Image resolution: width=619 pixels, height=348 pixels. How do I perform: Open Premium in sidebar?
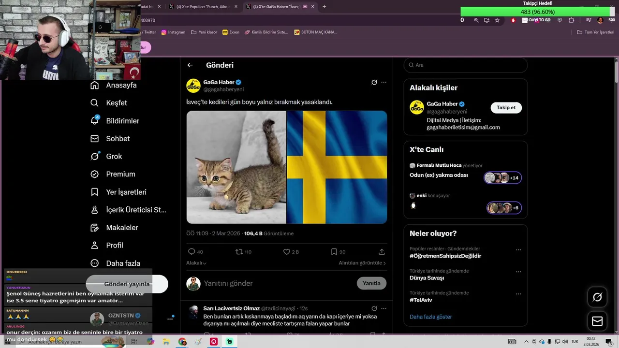[x=113, y=174]
